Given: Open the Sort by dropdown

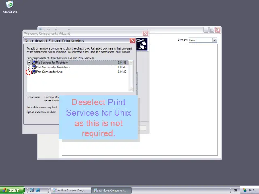Looking at the screenshot, I should coord(215,40).
